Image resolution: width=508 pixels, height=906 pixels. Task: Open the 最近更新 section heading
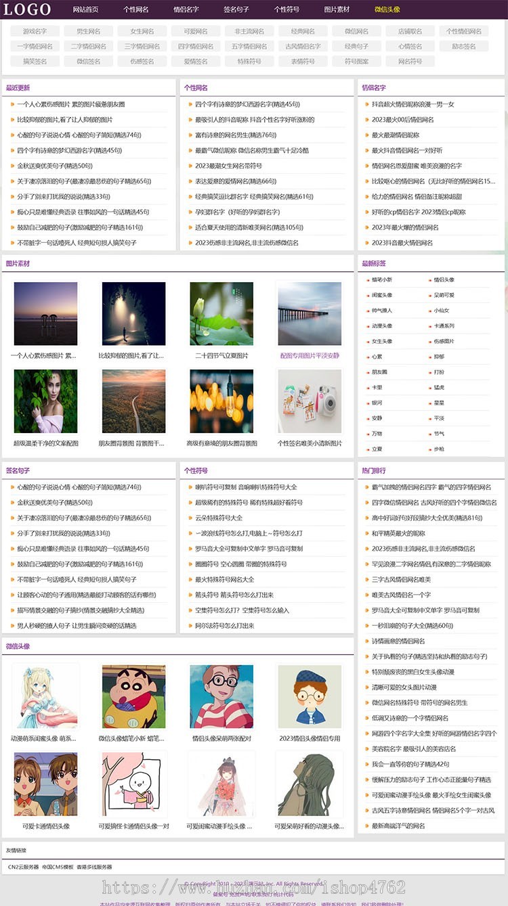tap(18, 87)
